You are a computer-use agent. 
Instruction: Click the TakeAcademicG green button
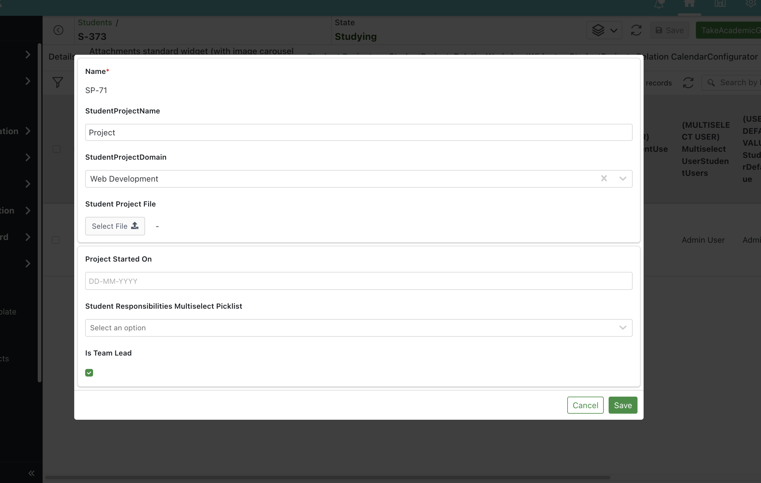[x=728, y=30]
